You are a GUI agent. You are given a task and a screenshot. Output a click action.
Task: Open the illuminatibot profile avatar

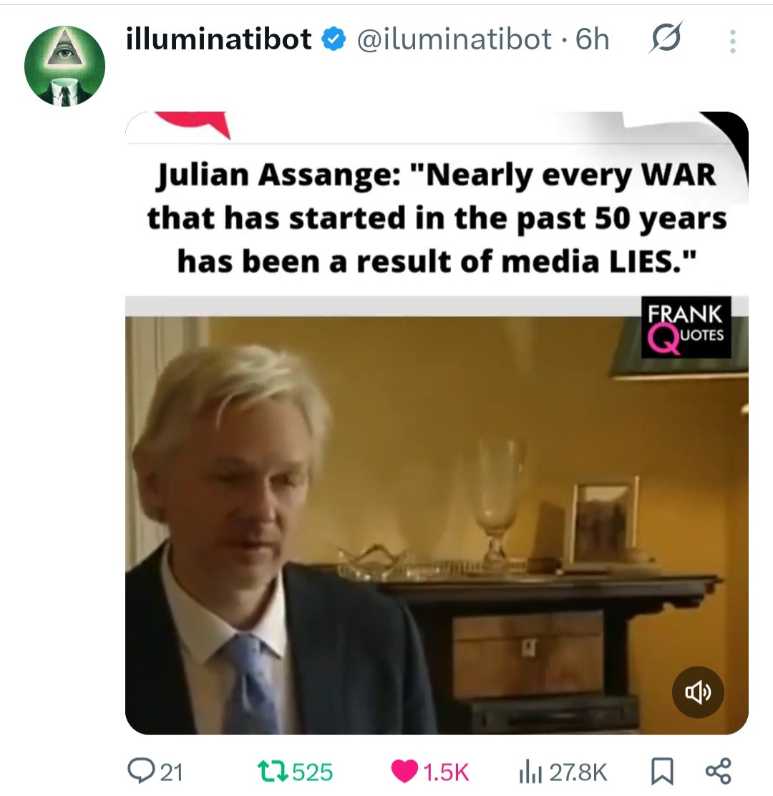tap(64, 66)
